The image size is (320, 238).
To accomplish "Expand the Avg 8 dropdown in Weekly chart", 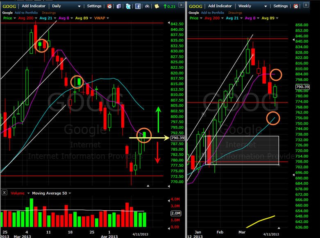I will tap(258, 18).
